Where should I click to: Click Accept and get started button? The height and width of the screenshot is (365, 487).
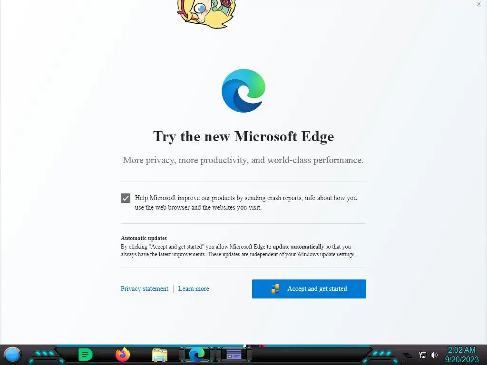point(309,289)
